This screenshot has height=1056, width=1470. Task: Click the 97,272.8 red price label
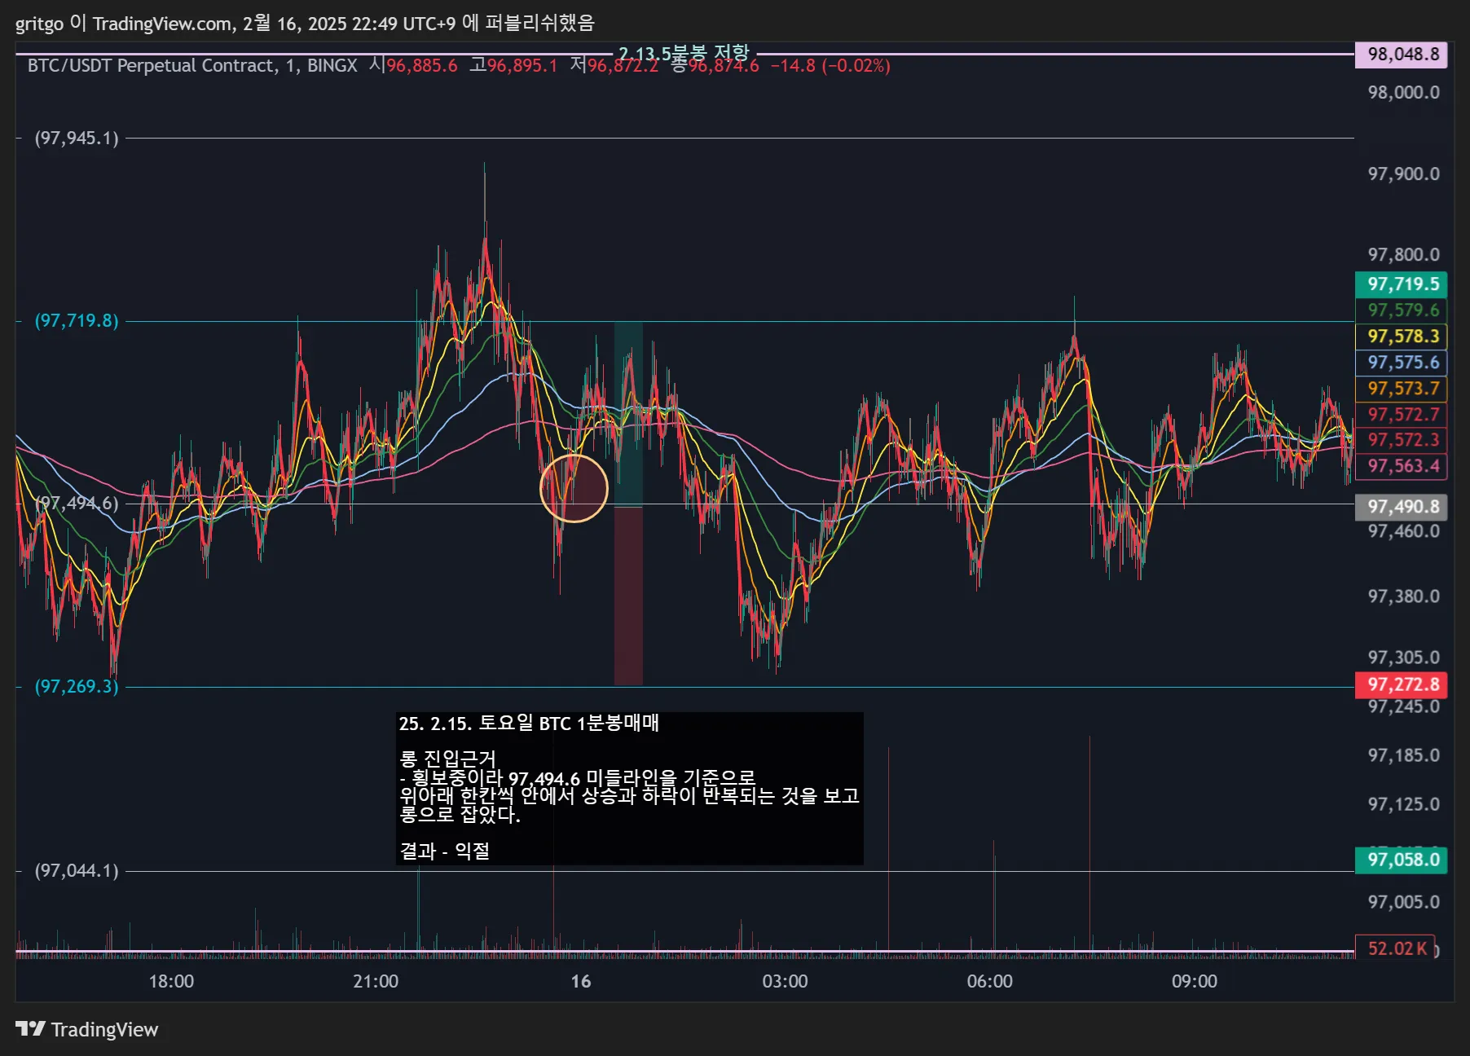click(x=1402, y=684)
